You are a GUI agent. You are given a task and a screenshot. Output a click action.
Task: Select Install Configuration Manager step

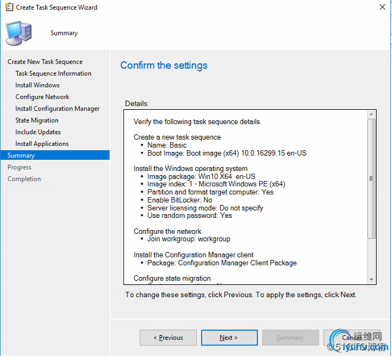[x=57, y=109]
